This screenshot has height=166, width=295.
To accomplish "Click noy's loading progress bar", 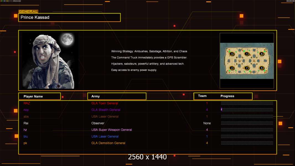I will 247,110.
